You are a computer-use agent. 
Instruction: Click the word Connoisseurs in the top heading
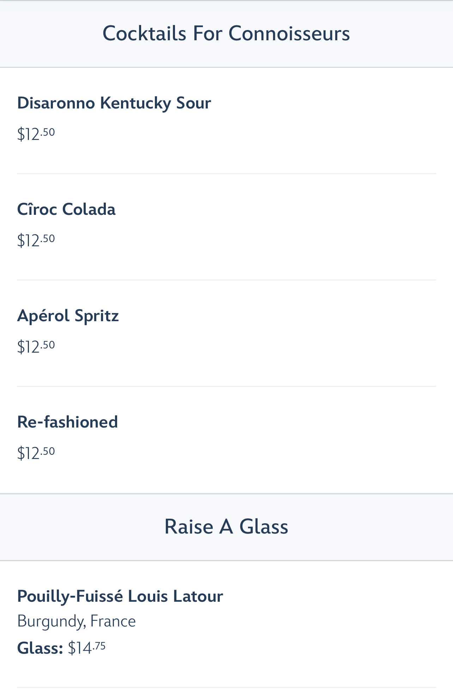[x=289, y=34]
